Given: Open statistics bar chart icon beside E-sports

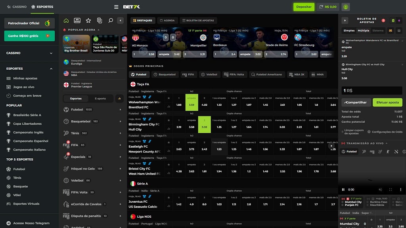Looking at the screenshot, I should coord(119,99).
